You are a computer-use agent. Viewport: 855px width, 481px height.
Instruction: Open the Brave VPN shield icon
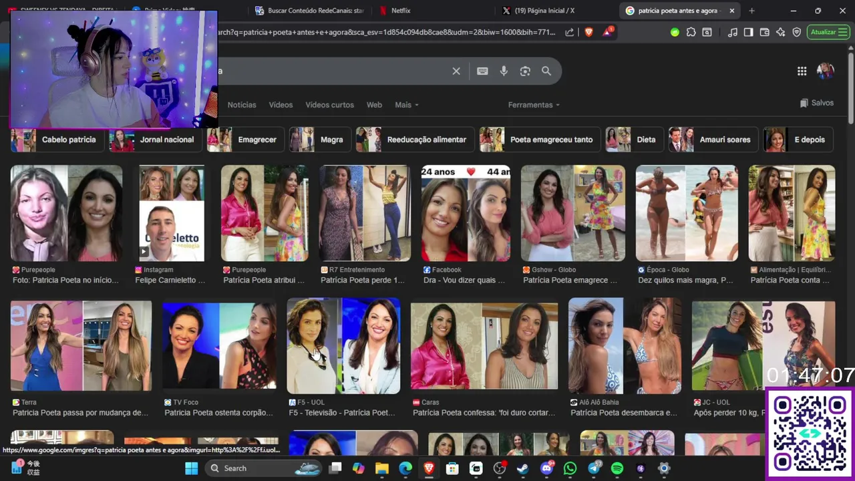point(797,32)
